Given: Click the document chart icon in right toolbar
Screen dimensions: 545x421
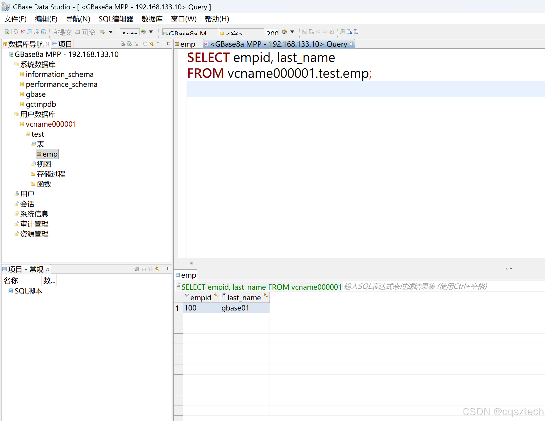Looking at the screenshot, I should tap(349, 32).
